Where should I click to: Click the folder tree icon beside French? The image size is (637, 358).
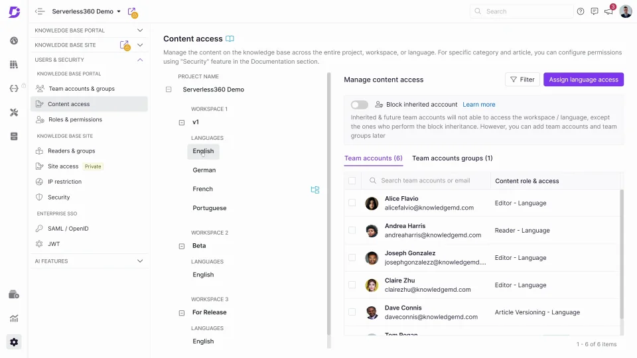click(315, 190)
